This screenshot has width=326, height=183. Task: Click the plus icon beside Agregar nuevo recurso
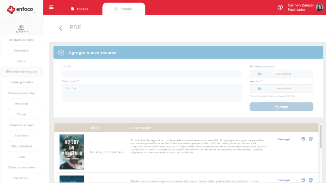click(61, 53)
